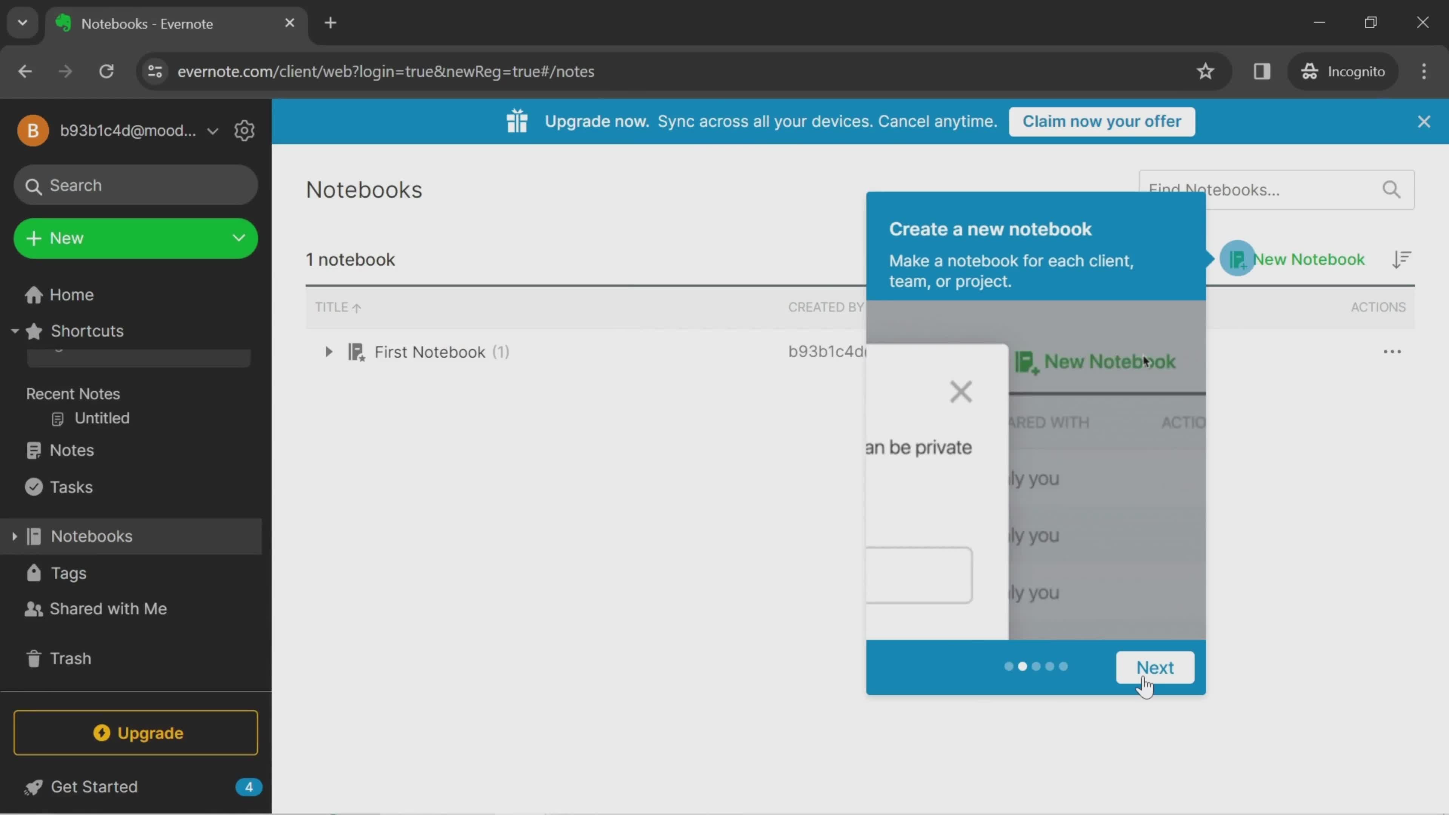This screenshot has width=1449, height=815.
Task: Click the notebook name input field
Action: pos(918,575)
